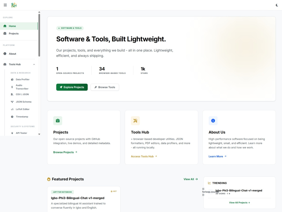
Task: Click the Home house icon
Action: point(5,26)
